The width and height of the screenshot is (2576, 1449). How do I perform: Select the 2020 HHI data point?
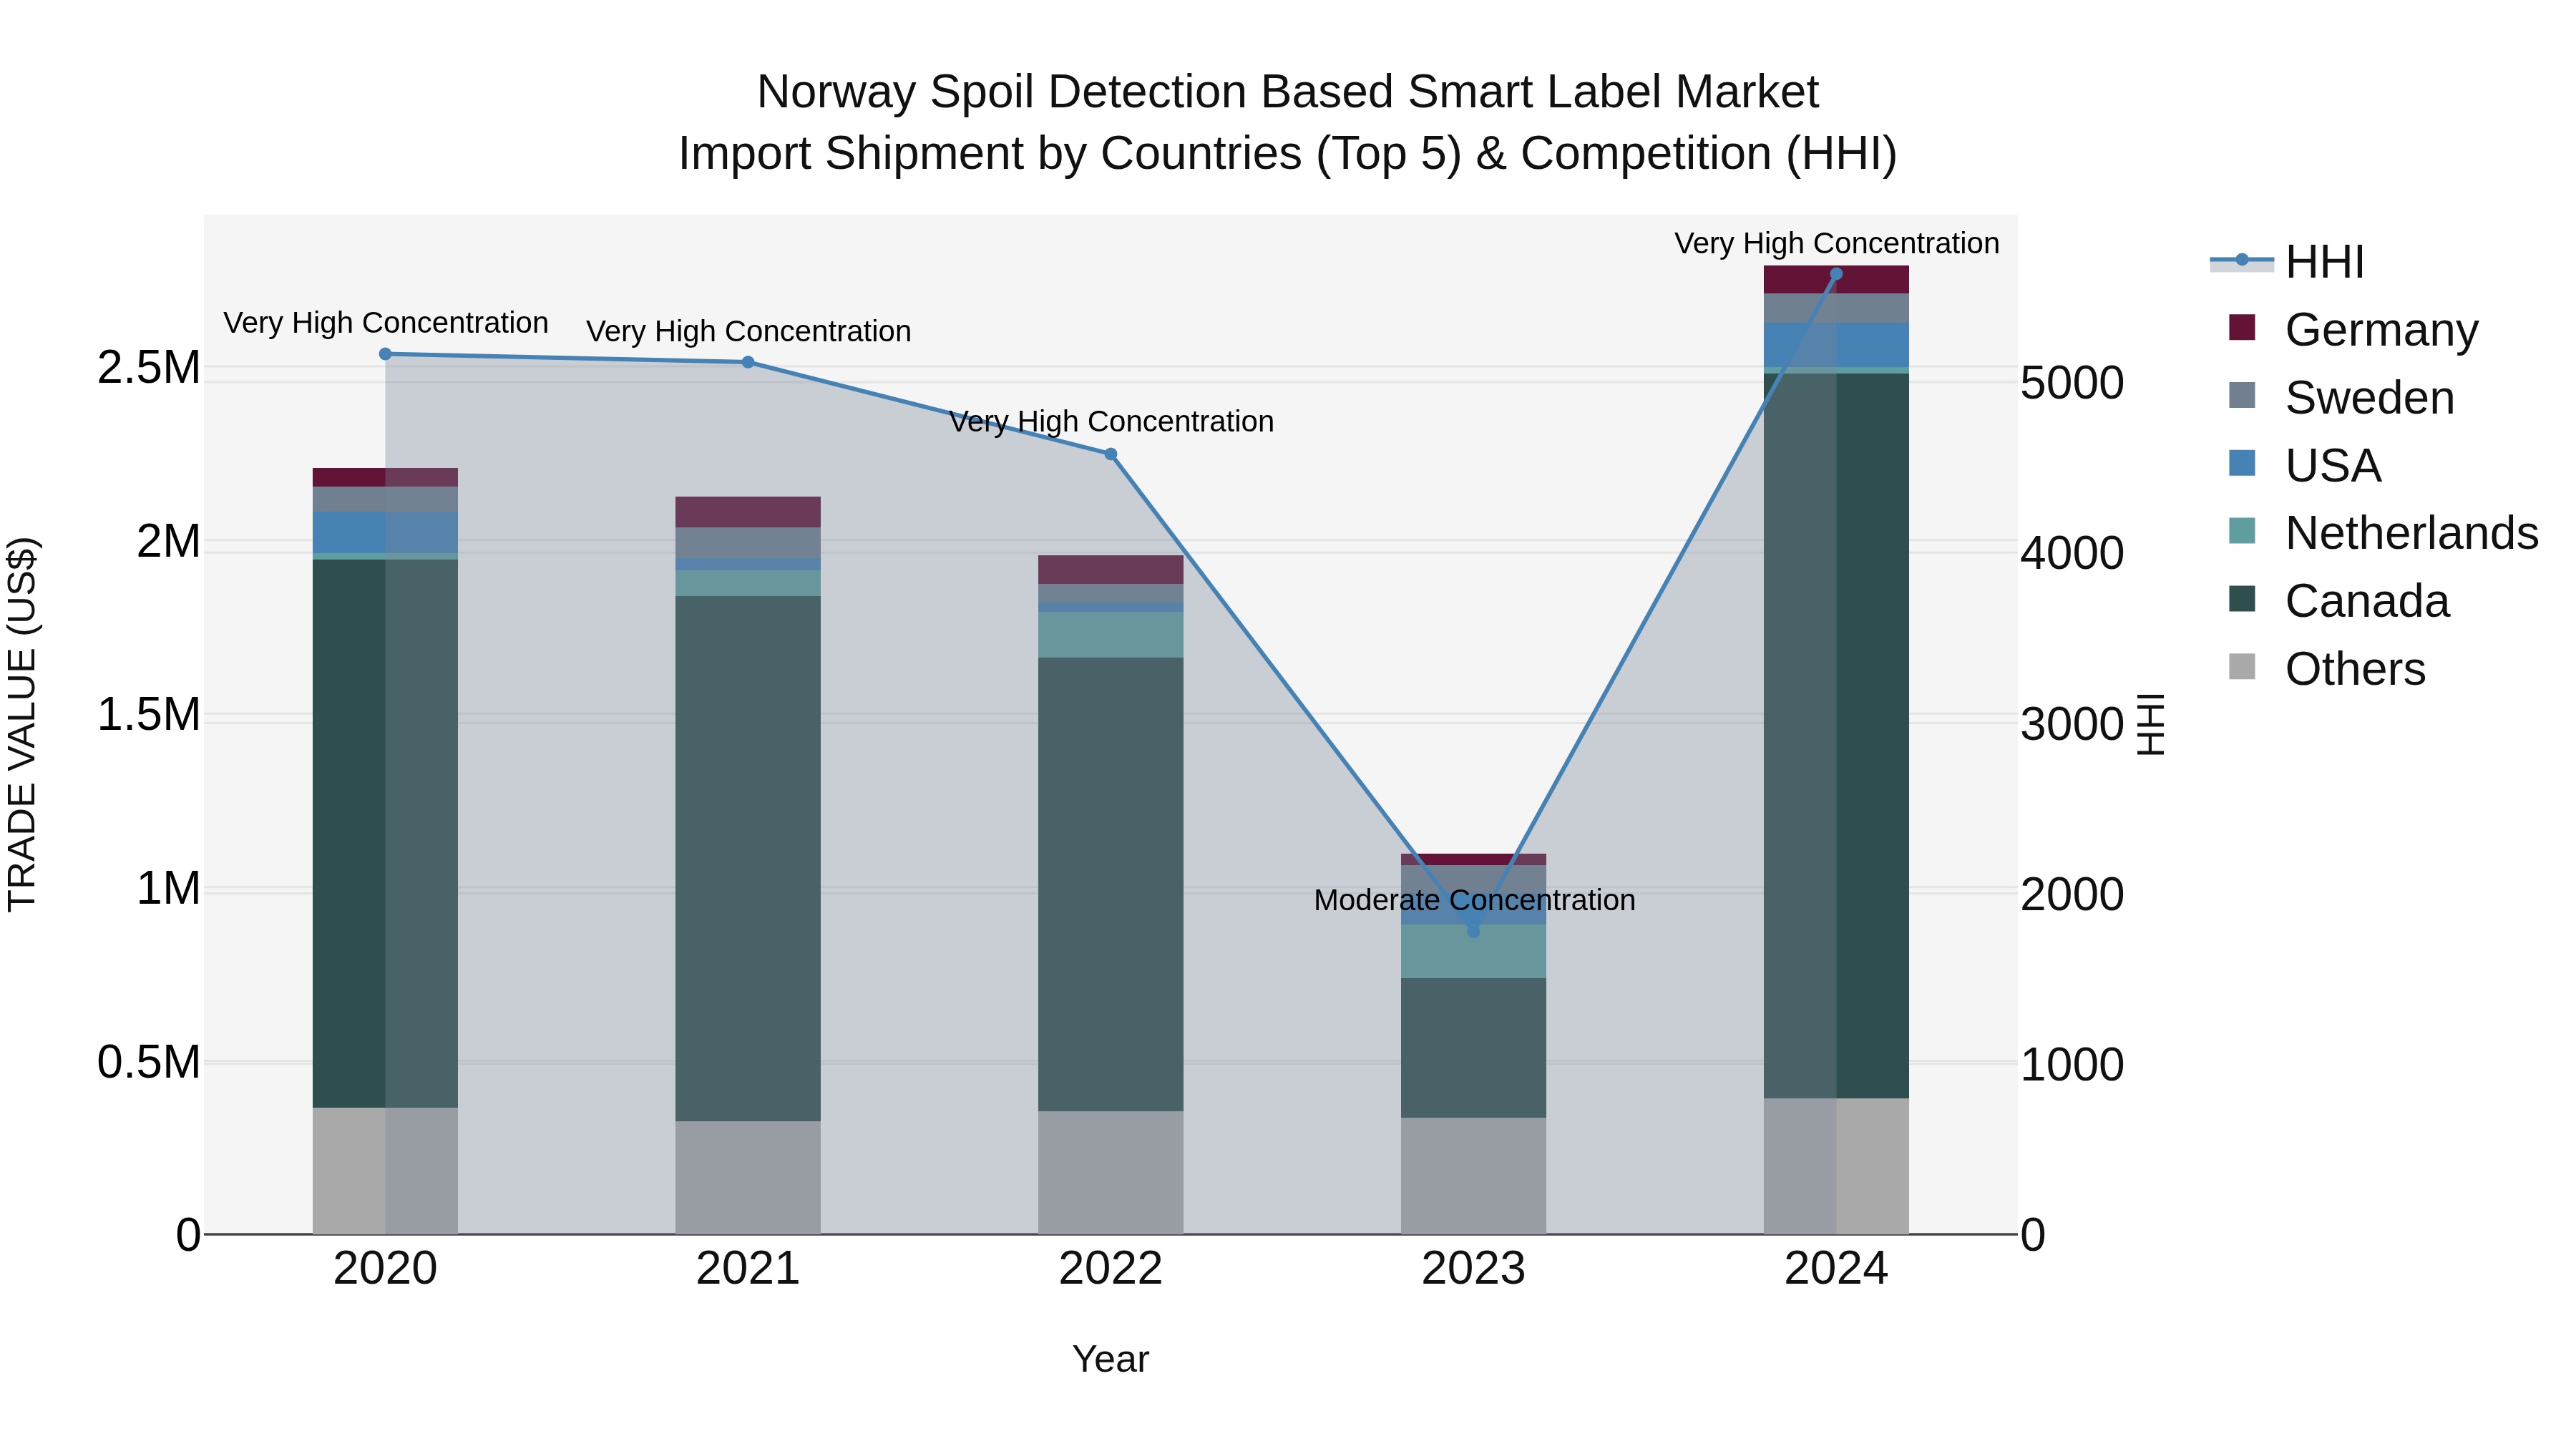[385, 354]
